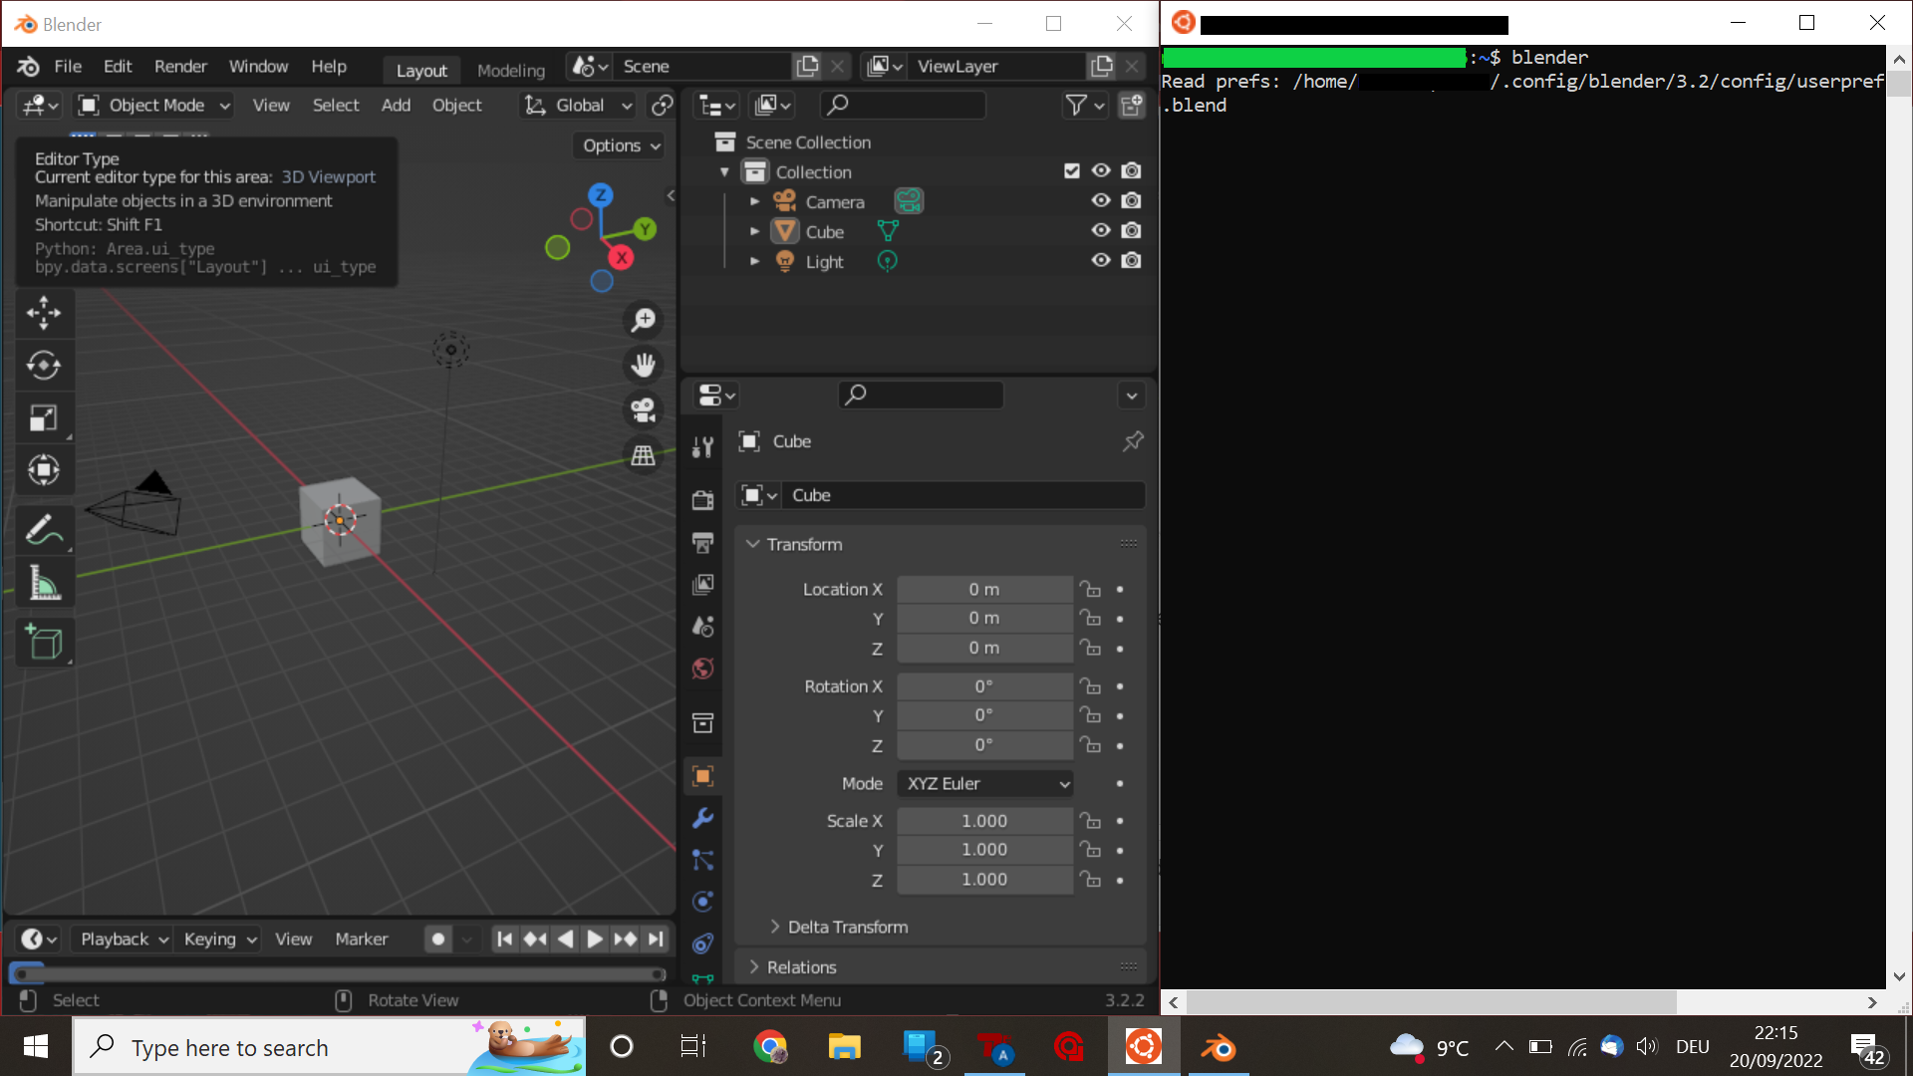Click the Options button in viewport
This screenshot has width=1913, height=1076.
621,146
